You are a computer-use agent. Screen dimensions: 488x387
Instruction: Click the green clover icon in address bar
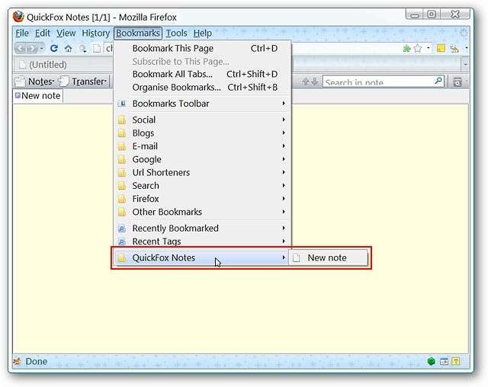pos(406,49)
